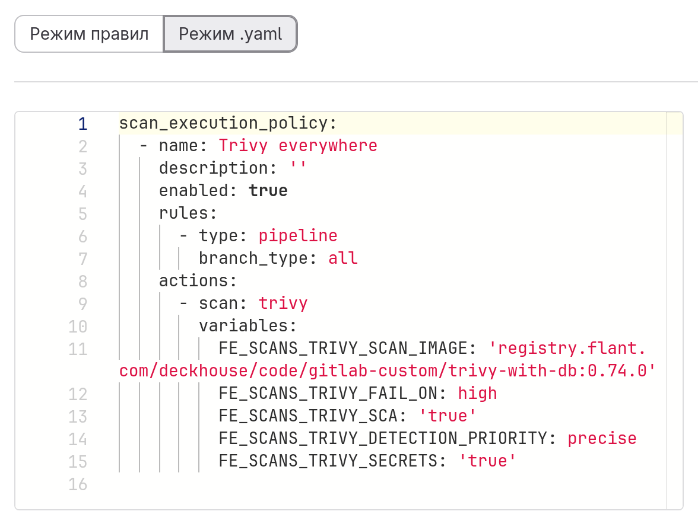Click the policy name 'Trivy everywhere'
The image size is (698, 524).
click(298, 146)
